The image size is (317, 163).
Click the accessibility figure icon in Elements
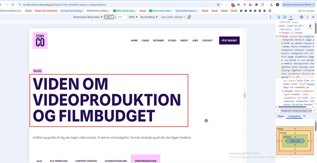310,26
